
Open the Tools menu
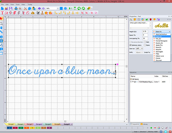pos(18,4)
